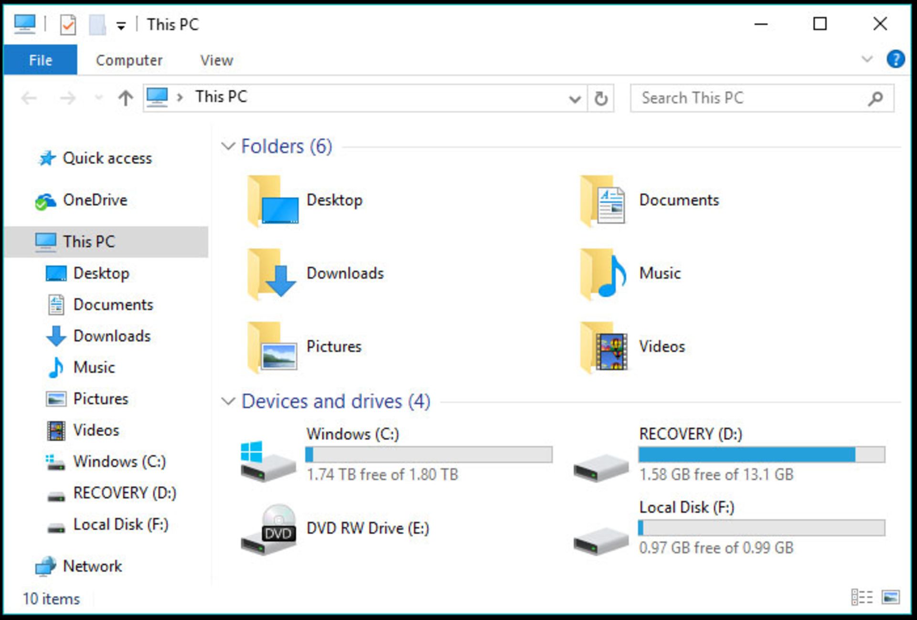Collapse the Folders (6) group

point(229,146)
